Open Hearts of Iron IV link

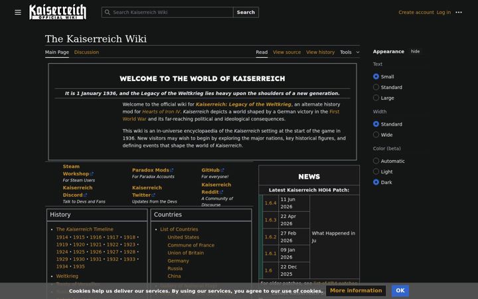click(x=161, y=112)
